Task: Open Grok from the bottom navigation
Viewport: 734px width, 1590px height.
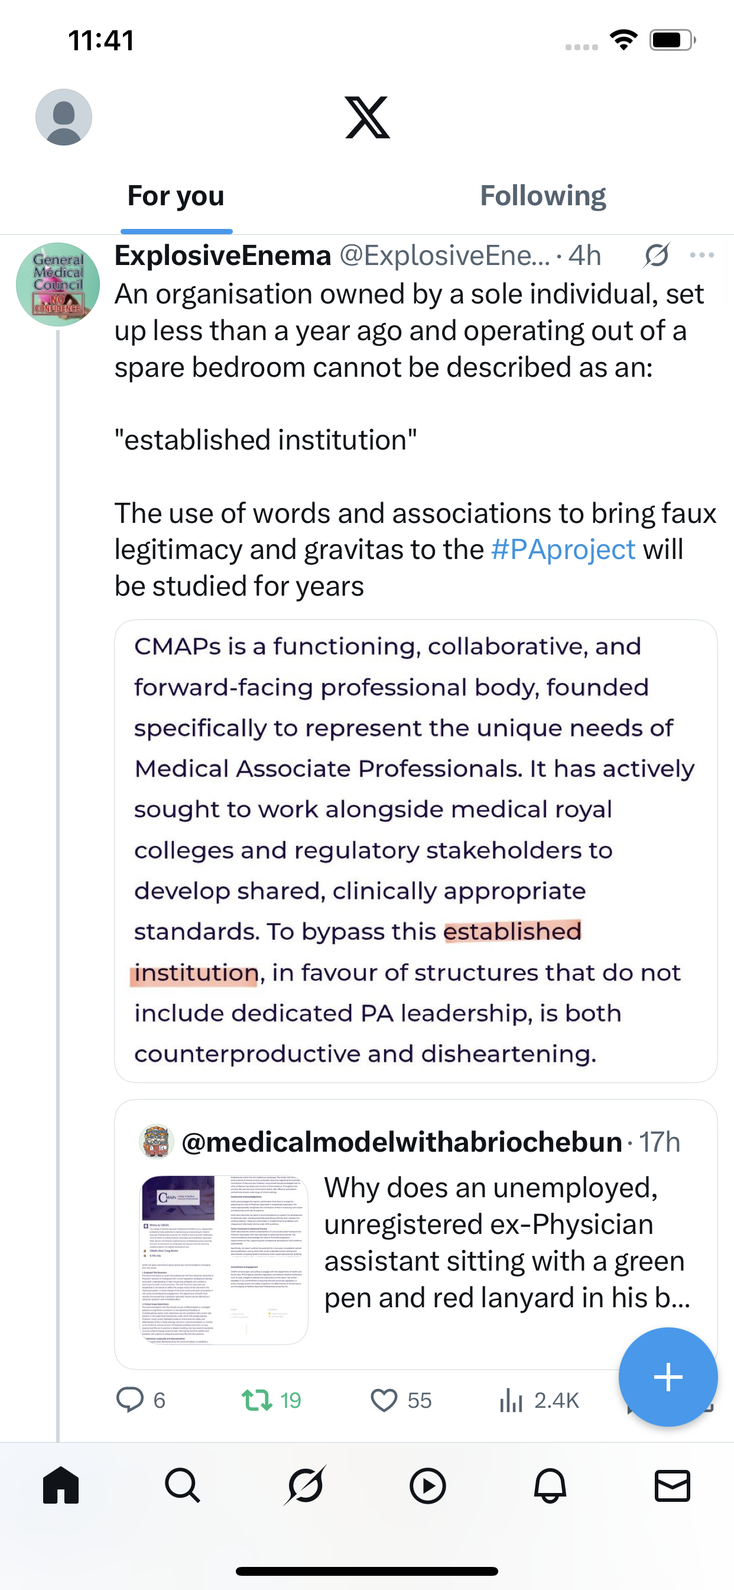Action: pyautogui.click(x=306, y=1485)
